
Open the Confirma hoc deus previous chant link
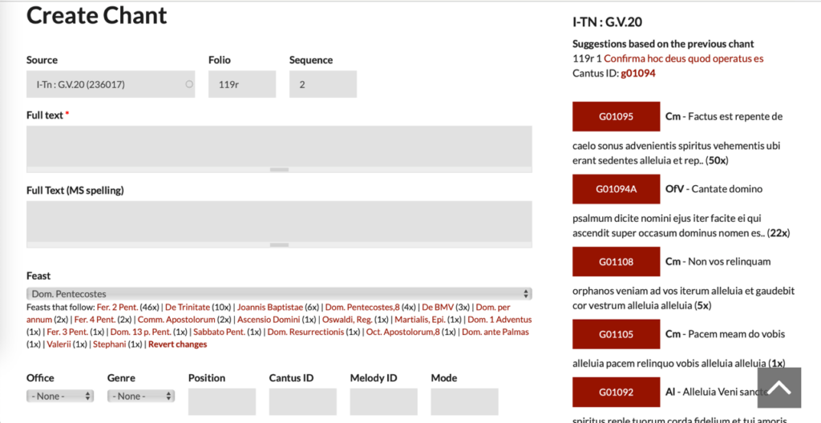[x=683, y=58]
